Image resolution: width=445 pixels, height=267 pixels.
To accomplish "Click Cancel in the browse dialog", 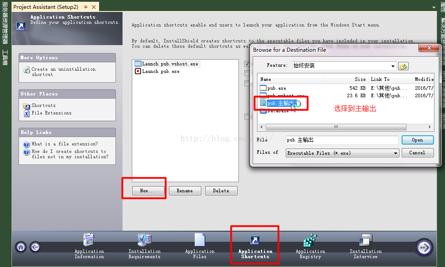I will click(418, 153).
